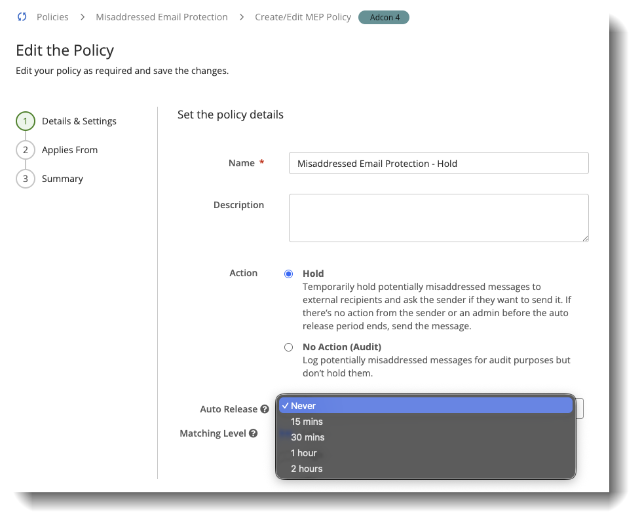
Task: Click the Hold option label text
Action: 313,274
